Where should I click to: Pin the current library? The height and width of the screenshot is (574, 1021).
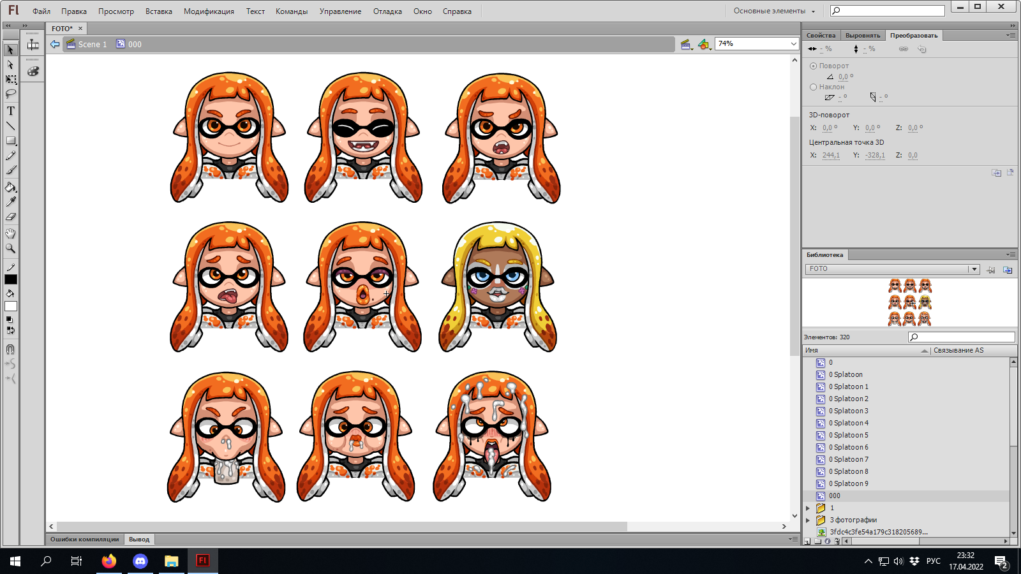click(x=990, y=270)
